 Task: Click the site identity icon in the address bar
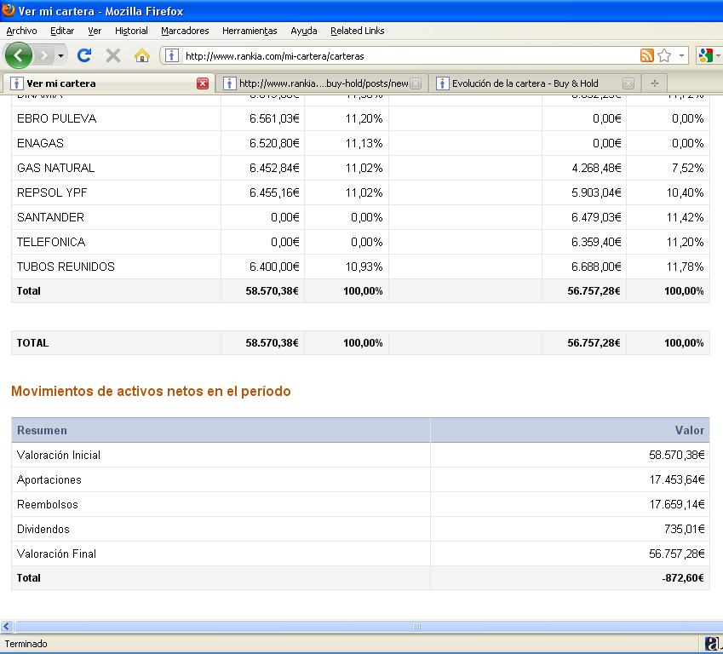pyautogui.click(x=171, y=56)
